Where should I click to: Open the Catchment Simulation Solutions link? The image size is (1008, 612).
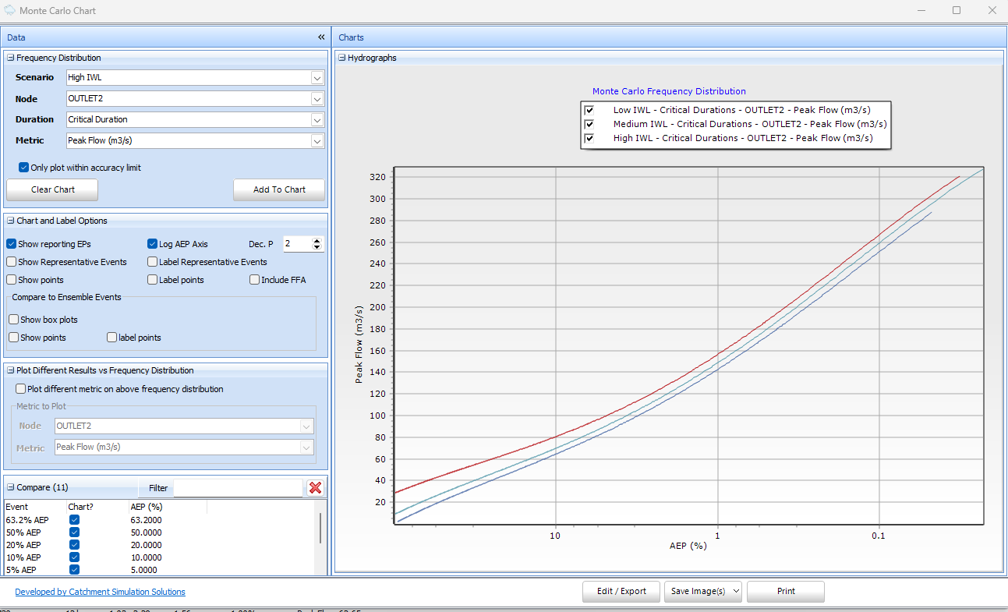pyautogui.click(x=99, y=591)
